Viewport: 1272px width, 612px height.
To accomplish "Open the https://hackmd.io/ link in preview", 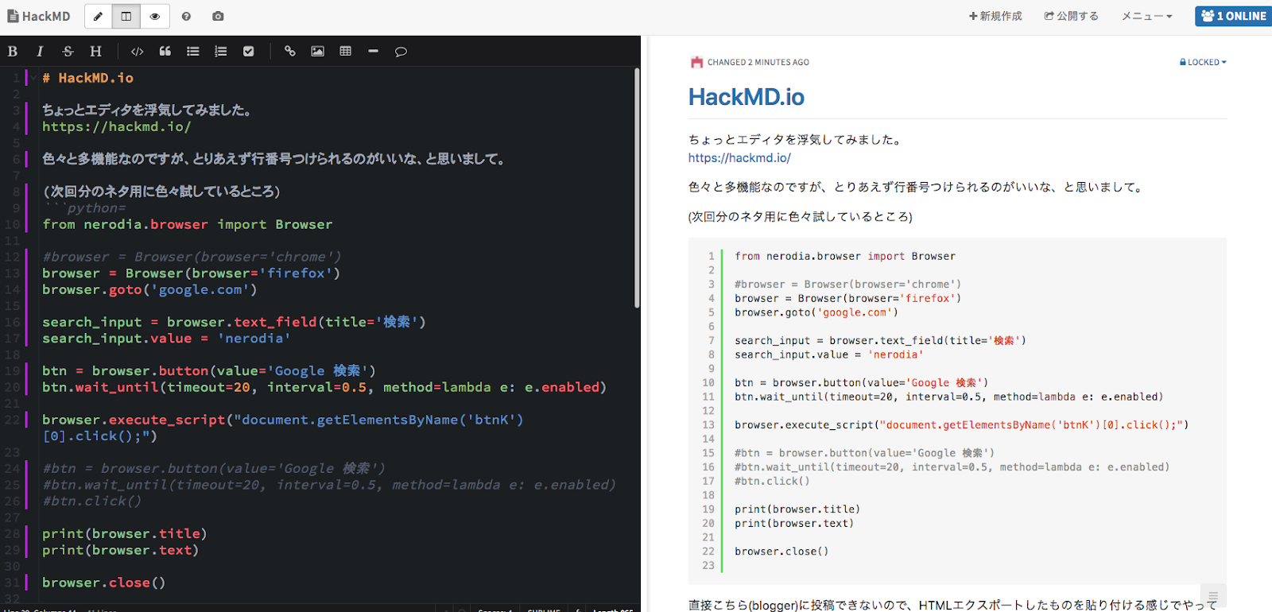I will (x=739, y=158).
